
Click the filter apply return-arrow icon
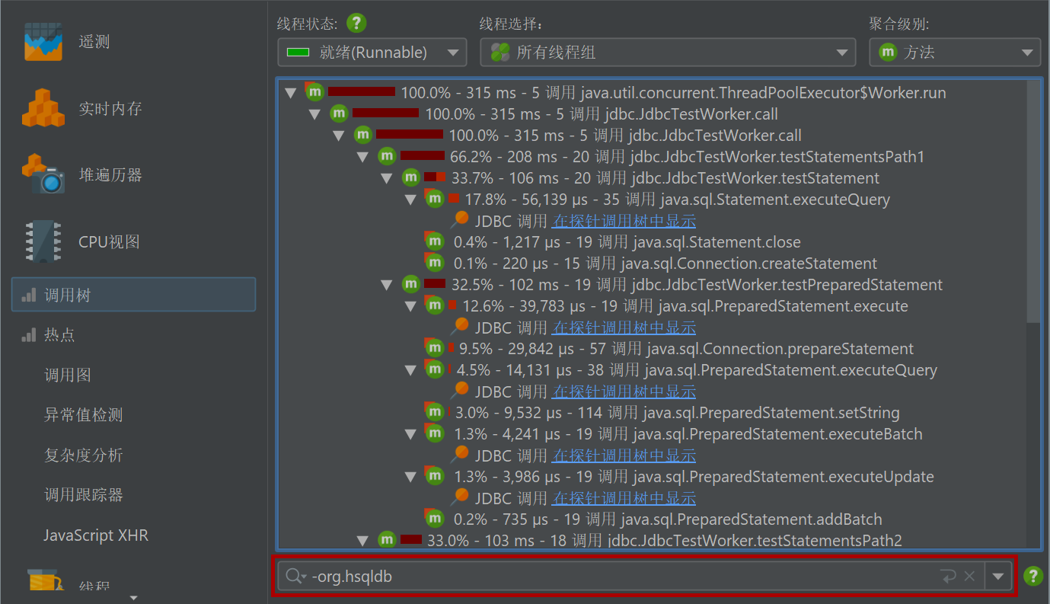click(x=949, y=577)
